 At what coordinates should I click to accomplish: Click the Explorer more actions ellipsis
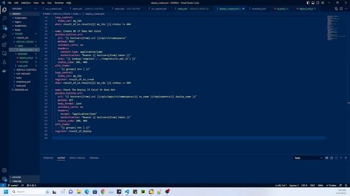pyautogui.click(x=36, y=9)
